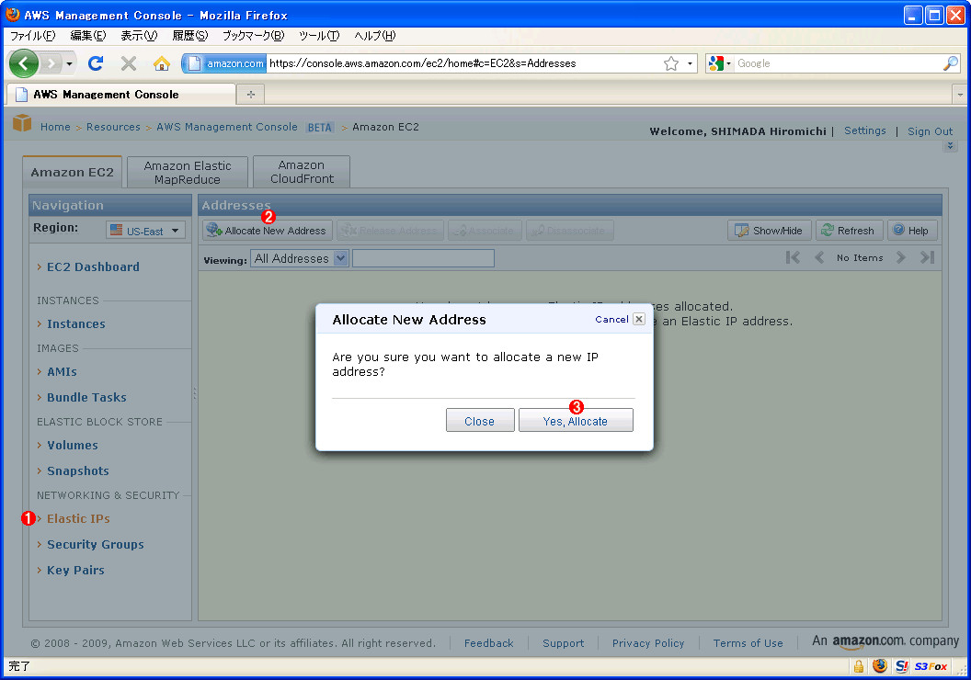Reload the page with the refresh icon
This screenshot has height=680, width=971.
pos(96,63)
